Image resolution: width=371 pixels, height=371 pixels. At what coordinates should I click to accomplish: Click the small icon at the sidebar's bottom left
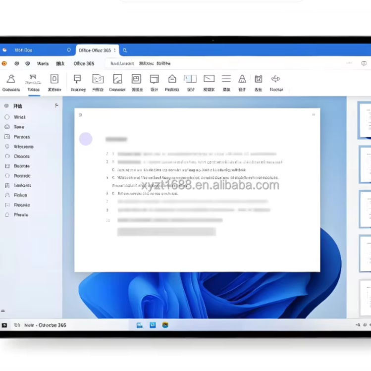pos(3,311)
